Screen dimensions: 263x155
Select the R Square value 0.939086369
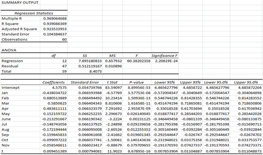click(x=55, y=24)
